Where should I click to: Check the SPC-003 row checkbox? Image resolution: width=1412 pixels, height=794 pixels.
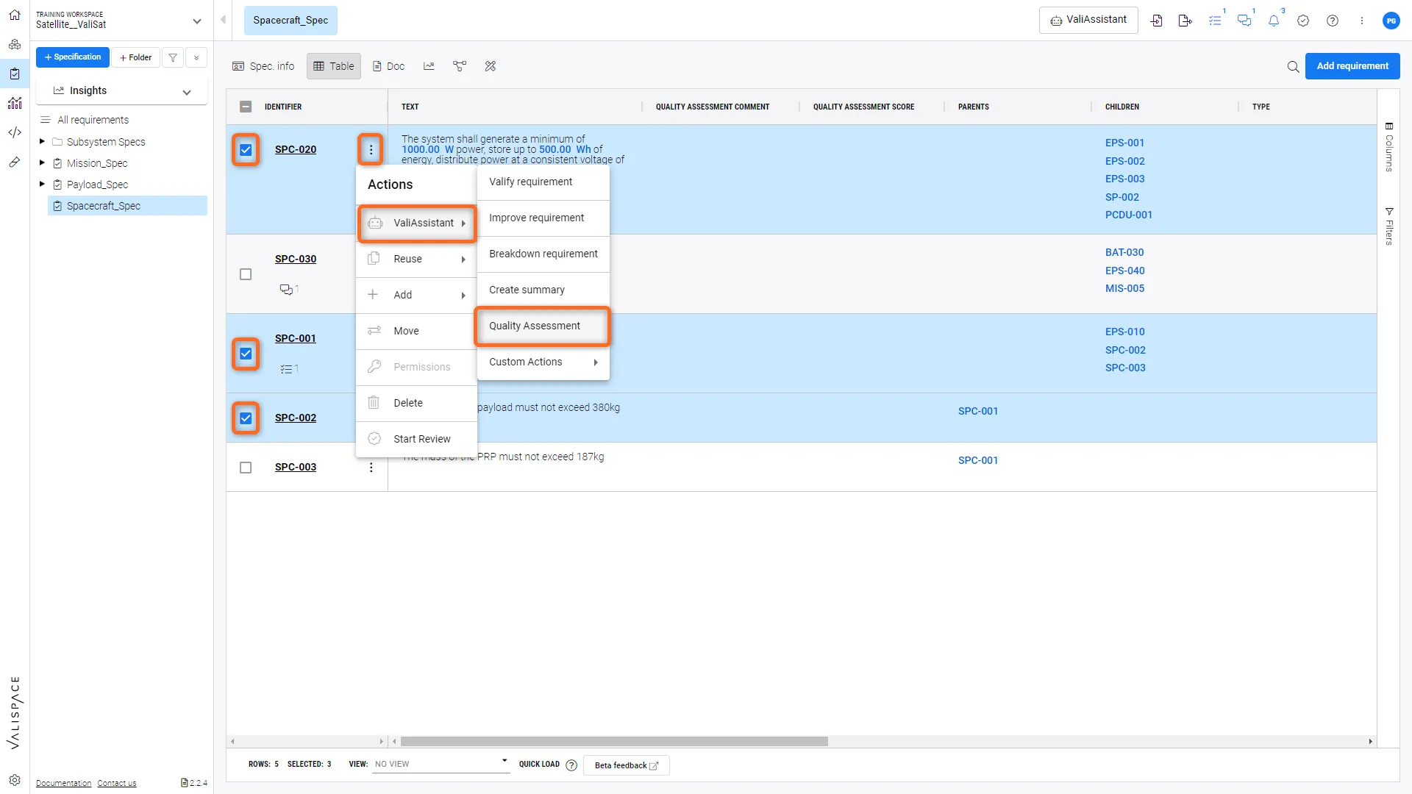tap(246, 468)
